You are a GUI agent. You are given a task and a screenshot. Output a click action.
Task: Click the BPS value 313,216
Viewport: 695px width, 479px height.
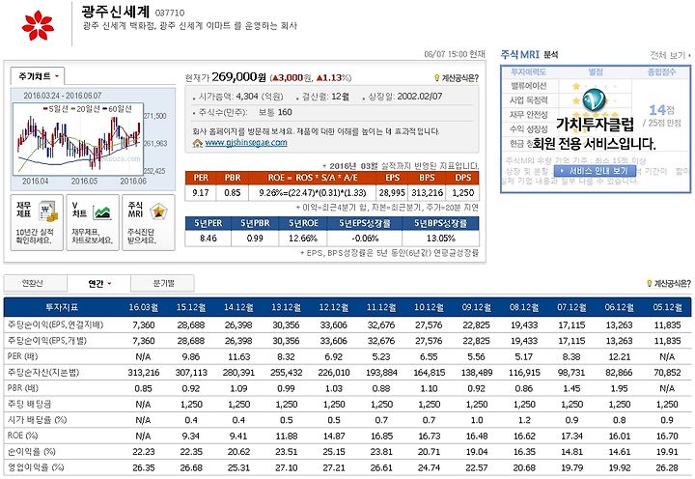pyautogui.click(x=427, y=193)
